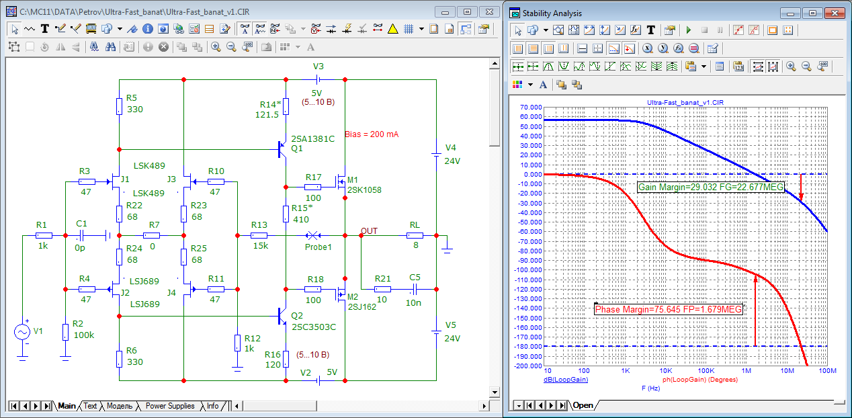This screenshot has width=852, height=418.
Task: Click the peak marker icon in analysis toolbar
Action: tap(549, 67)
